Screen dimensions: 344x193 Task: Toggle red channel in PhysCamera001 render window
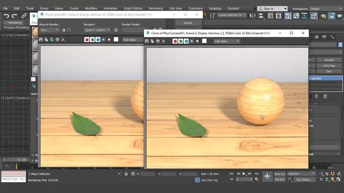coord(87,40)
